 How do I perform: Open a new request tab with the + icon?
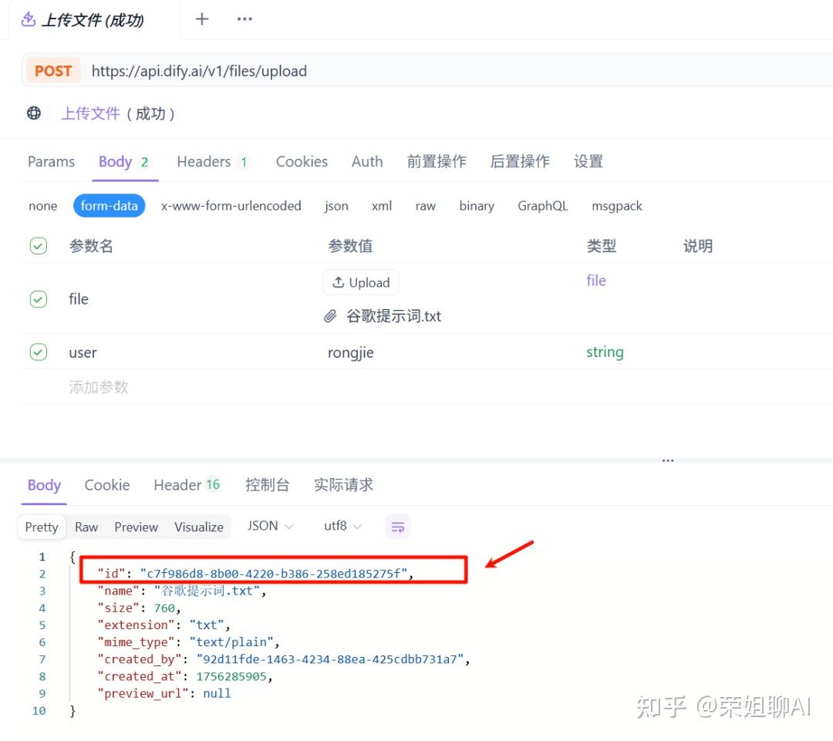point(201,19)
